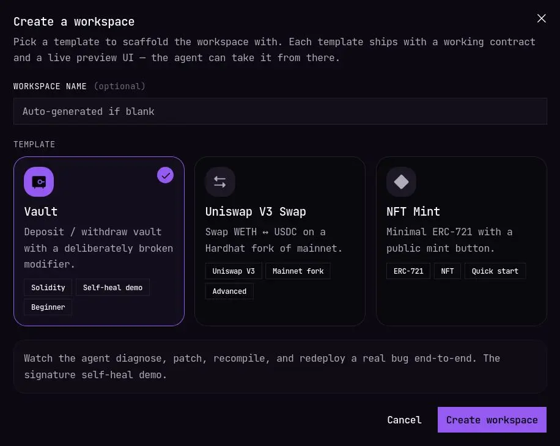
Task: Click the Self-heal demo tag
Action: point(113,287)
